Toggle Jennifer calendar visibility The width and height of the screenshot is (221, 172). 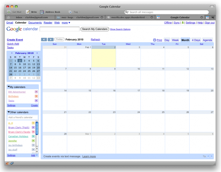(13, 141)
